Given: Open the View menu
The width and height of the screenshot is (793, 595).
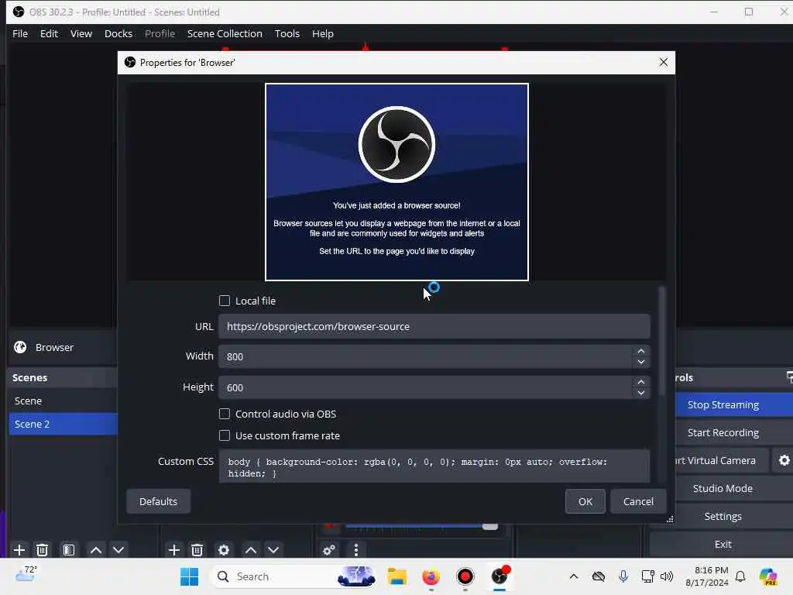Looking at the screenshot, I should [81, 33].
